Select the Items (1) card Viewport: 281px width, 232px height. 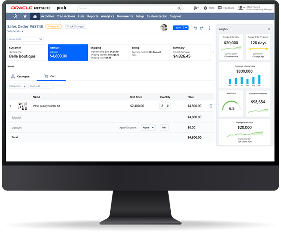click(68, 53)
